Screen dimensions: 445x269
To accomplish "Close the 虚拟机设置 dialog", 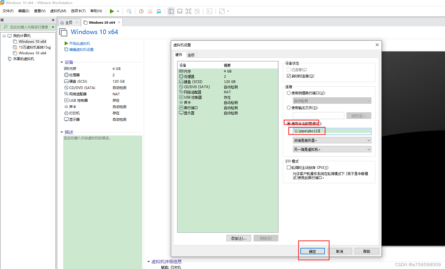I will [x=377, y=45].
